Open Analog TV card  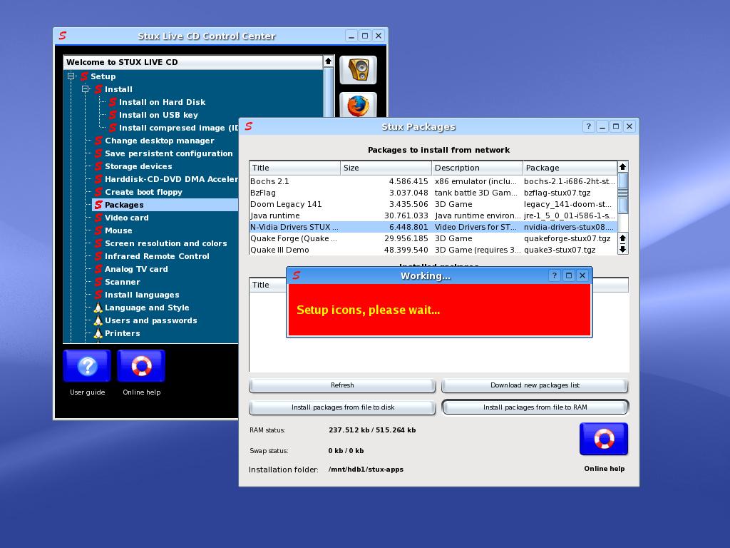[136, 269]
